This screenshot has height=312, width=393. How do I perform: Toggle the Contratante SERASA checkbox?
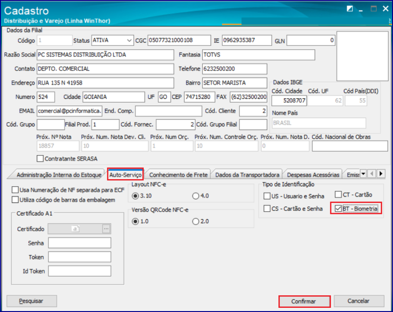[40, 158]
